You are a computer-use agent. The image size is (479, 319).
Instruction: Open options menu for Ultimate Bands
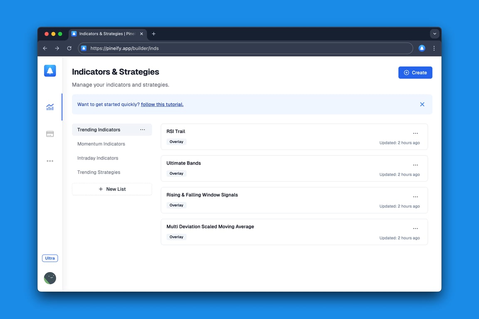415,165
